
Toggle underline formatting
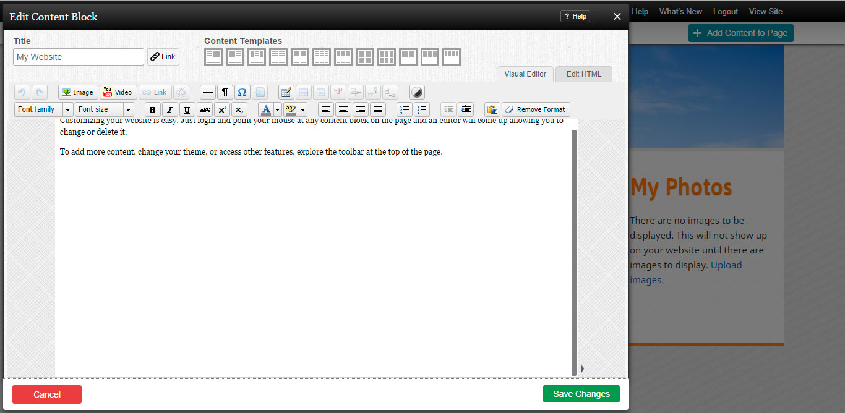(187, 109)
